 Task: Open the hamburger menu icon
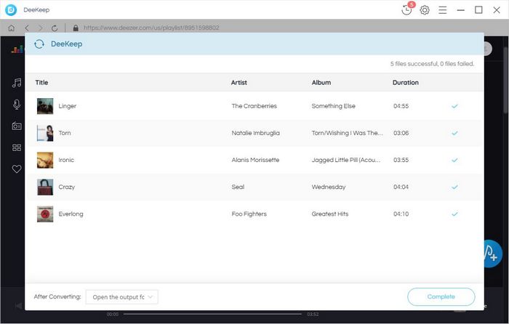(x=442, y=10)
